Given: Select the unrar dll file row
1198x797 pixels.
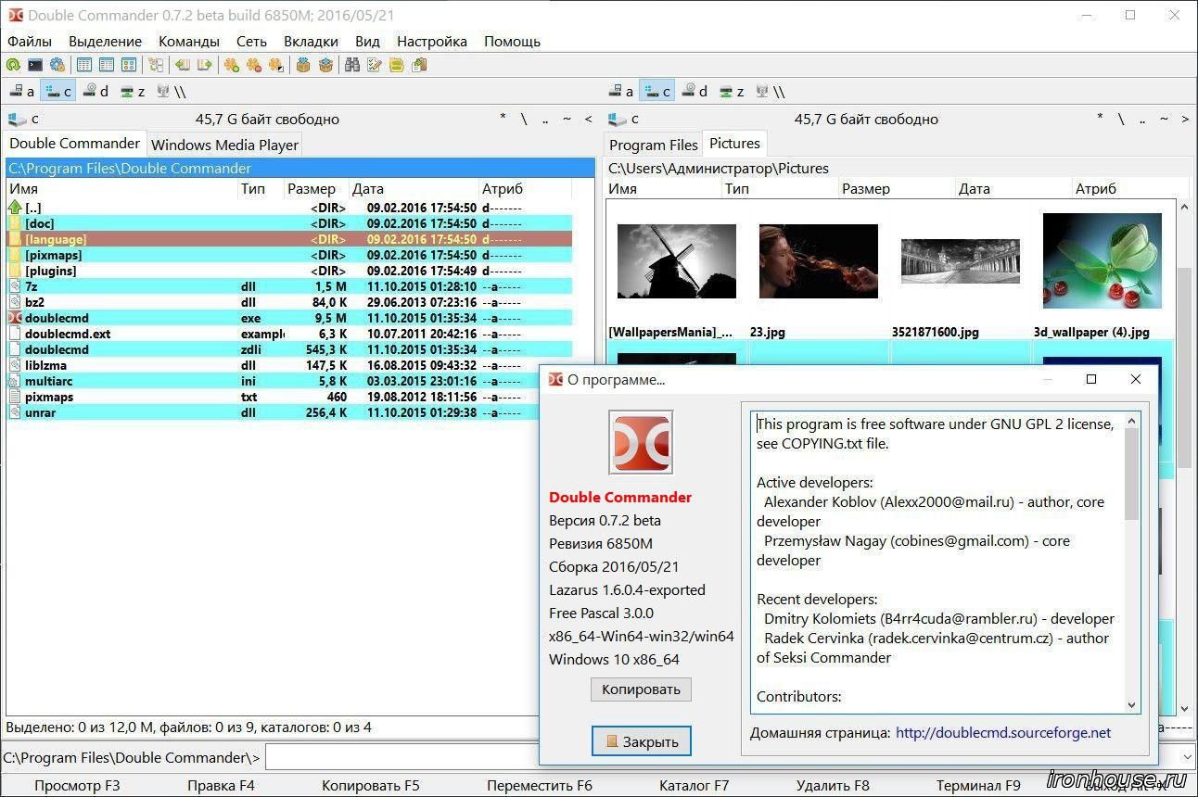Looking at the screenshot, I should click(x=289, y=412).
